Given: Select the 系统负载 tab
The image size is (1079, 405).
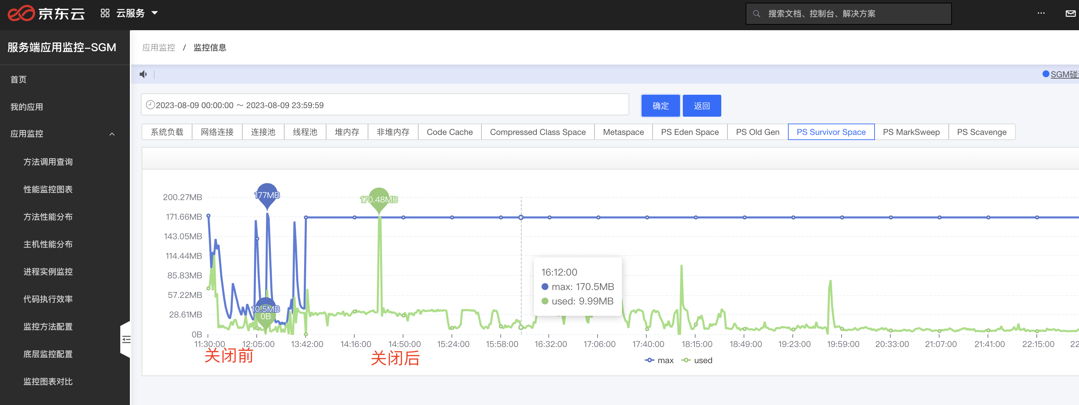Looking at the screenshot, I should point(167,132).
